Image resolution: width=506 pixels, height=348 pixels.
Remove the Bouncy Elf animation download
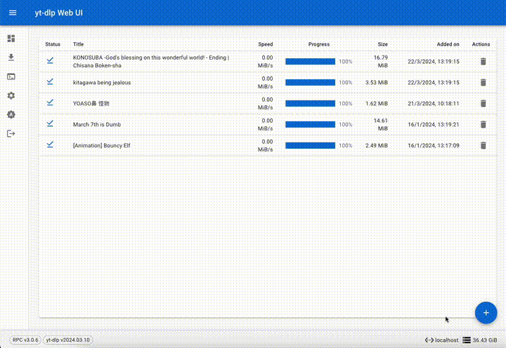(x=482, y=146)
